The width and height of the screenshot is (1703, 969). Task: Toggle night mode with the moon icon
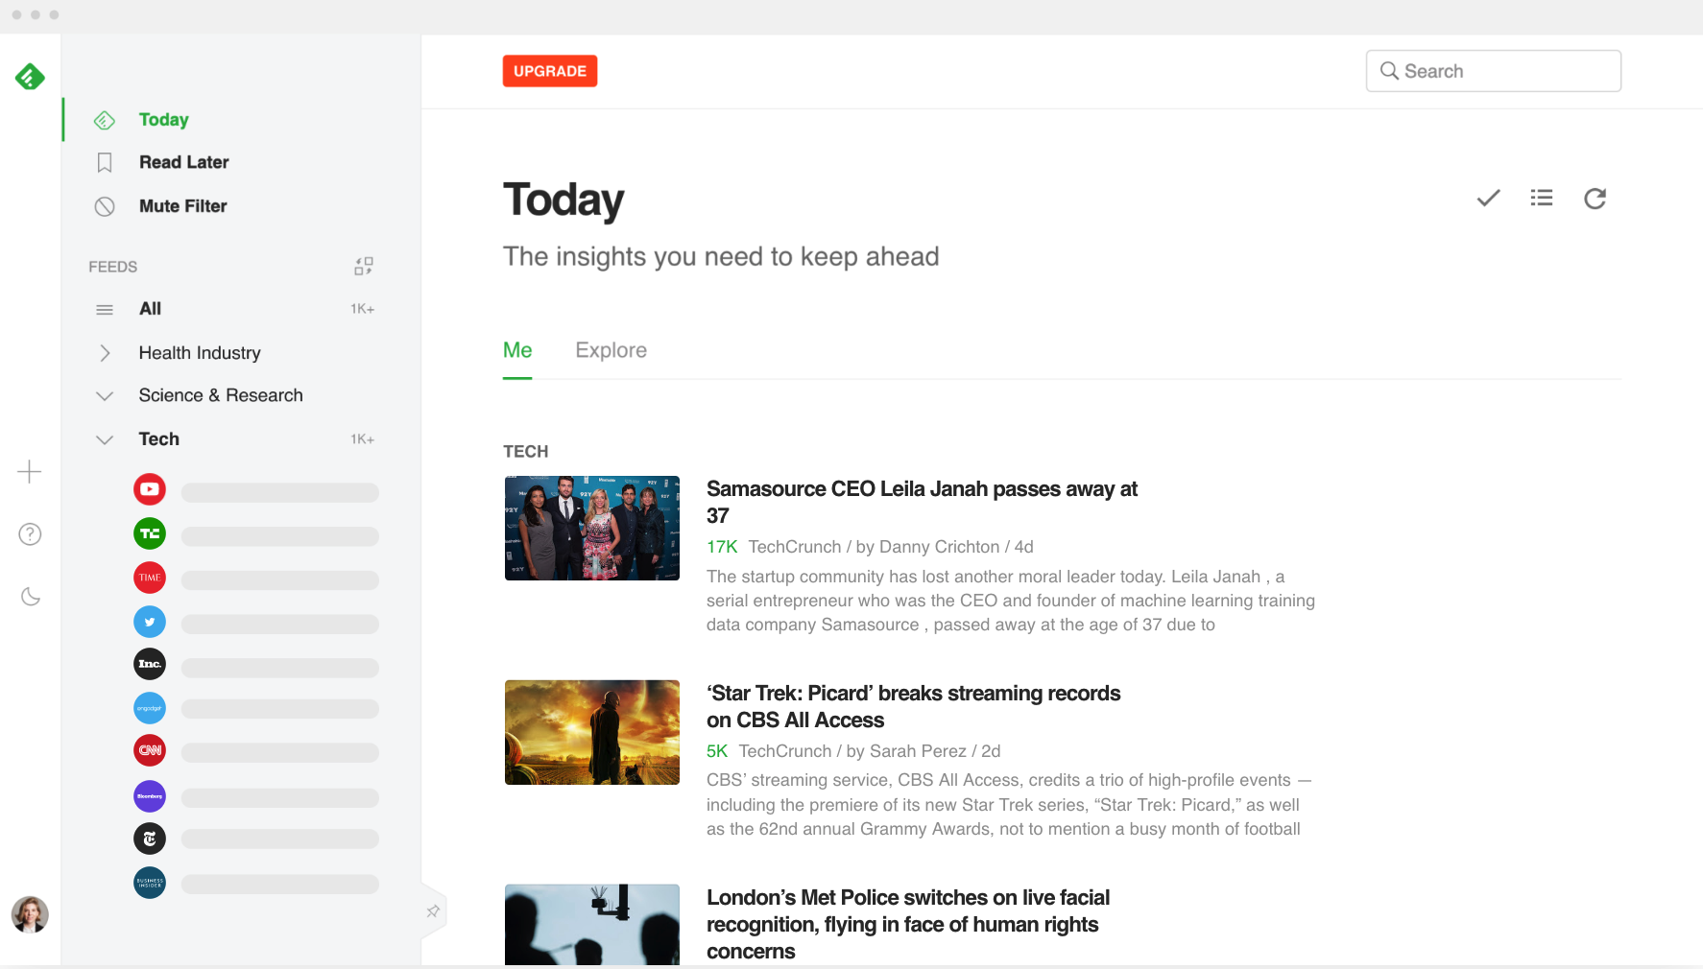pyautogui.click(x=30, y=597)
